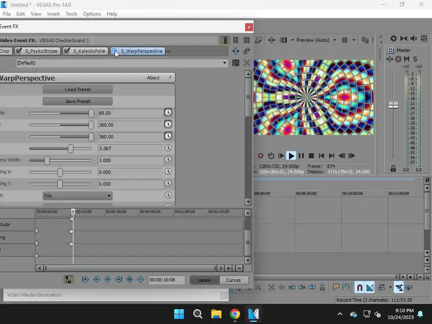Image resolution: width=432 pixels, height=324 pixels.
Task: Click the first keyframe button in FX timeline
Action: click(85, 279)
